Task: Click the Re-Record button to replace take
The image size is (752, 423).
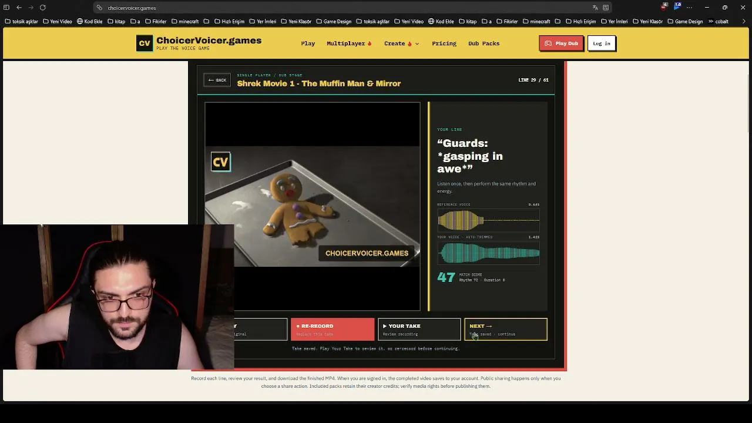Action: click(x=333, y=330)
